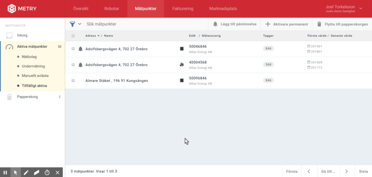Click the 568 tag badge
This screenshot has width=372, height=177.
(268, 64)
